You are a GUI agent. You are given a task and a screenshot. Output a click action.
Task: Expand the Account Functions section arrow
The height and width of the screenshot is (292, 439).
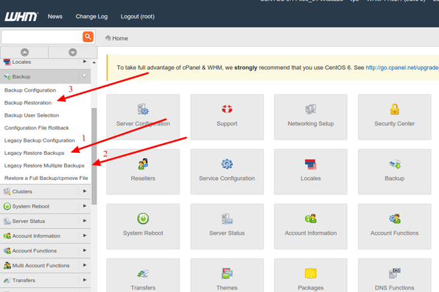click(x=84, y=250)
